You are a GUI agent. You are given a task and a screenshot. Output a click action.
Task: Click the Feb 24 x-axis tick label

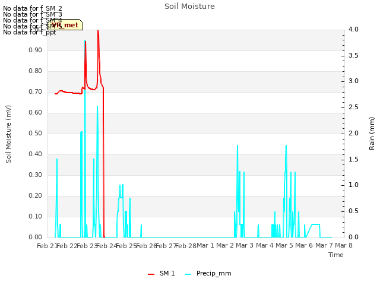pos(106,246)
